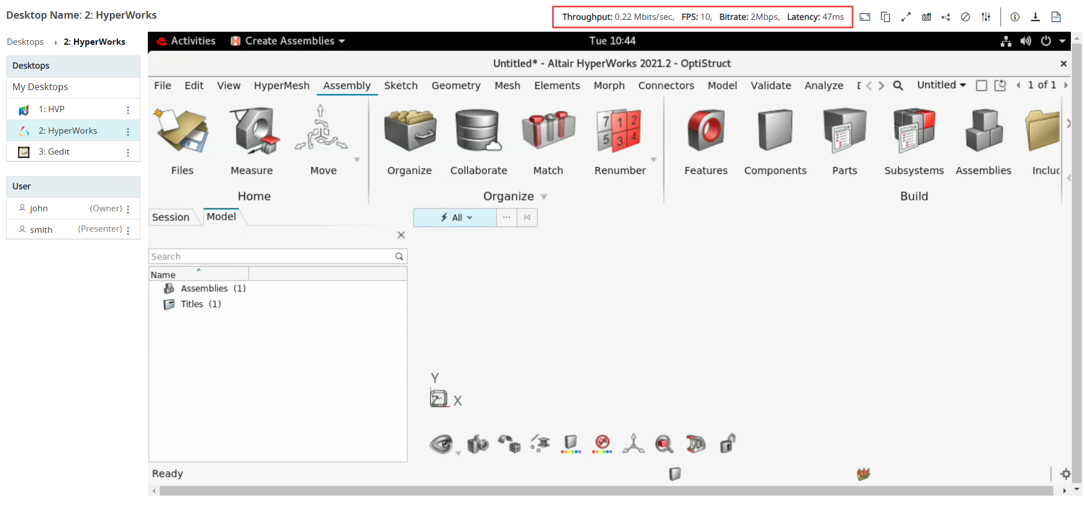Click the Desktops breadcrumb link
The height and width of the screenshot is (507, 1085).
point(25,42)
